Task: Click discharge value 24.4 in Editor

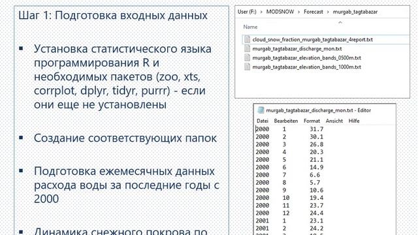Action: pyautogui.click(x=316, y=213)
